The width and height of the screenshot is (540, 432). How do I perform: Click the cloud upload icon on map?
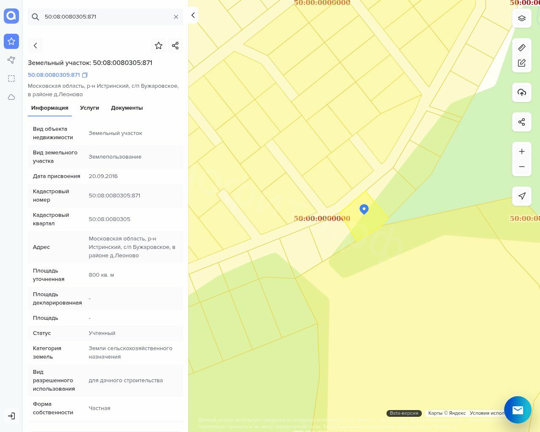521,92
